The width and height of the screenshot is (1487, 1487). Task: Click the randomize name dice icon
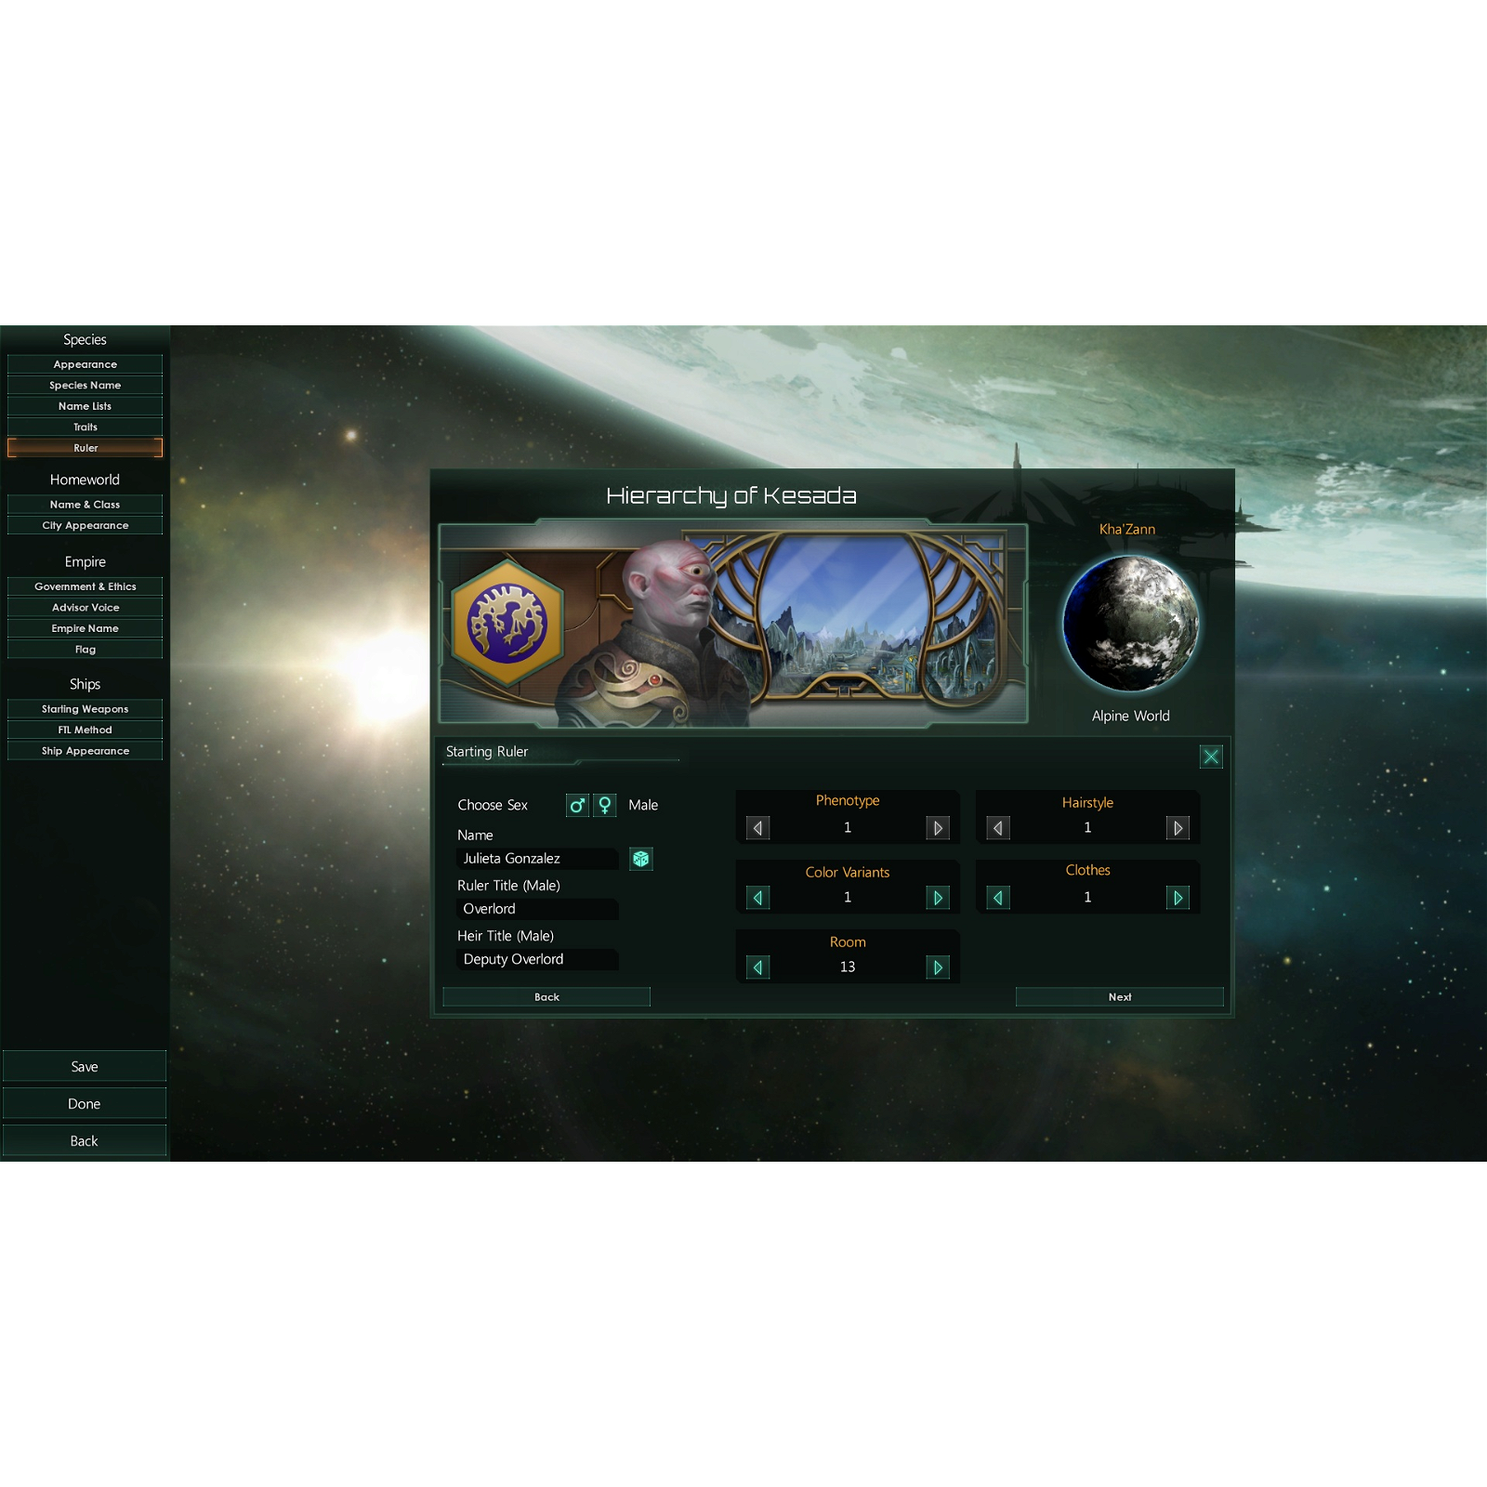point(640,858)
